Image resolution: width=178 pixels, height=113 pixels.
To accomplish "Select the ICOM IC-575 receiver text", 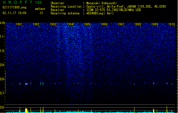I will coord(113,10).
